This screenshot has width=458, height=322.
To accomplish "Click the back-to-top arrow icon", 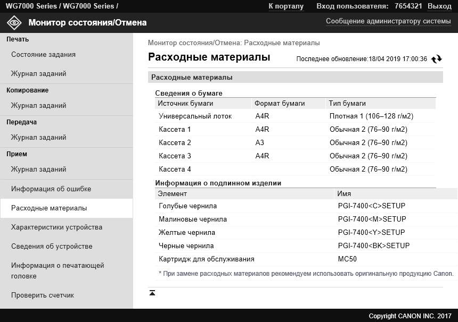I will [152, 293].
